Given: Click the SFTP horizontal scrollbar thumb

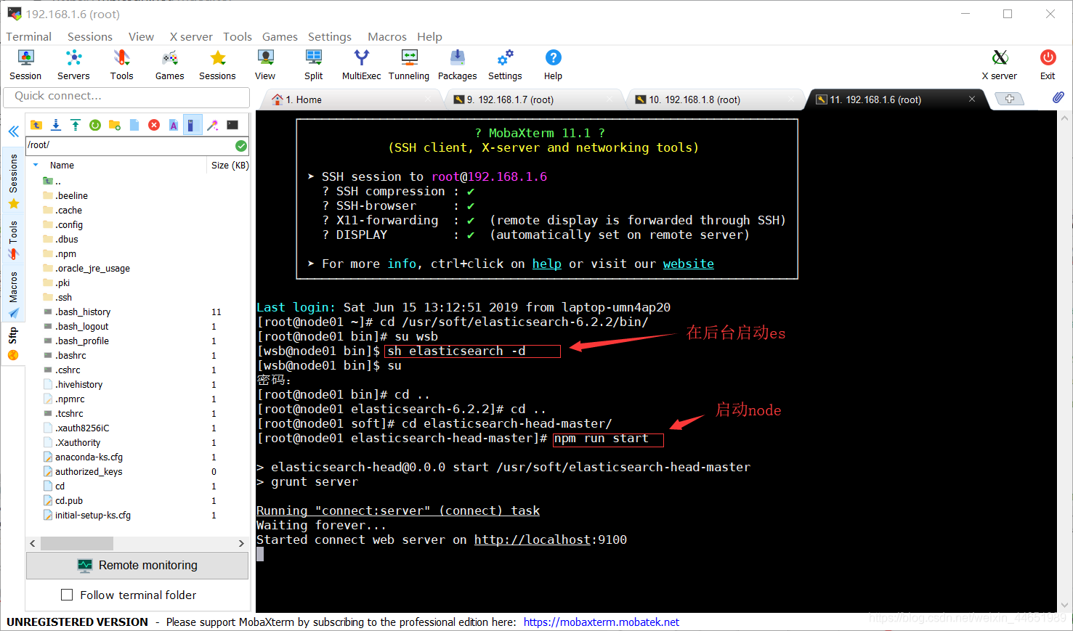Looking at the screenshot, I should (x=77, y=543).
